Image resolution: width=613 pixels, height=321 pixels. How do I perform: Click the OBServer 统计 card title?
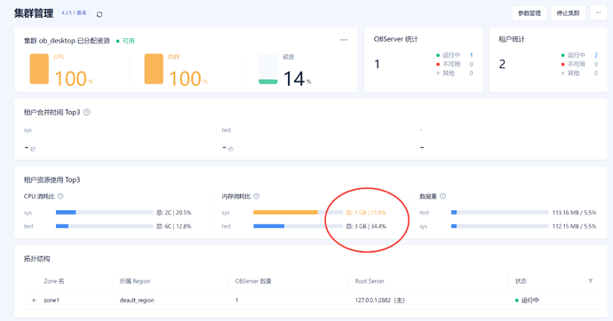click(395, 39)
